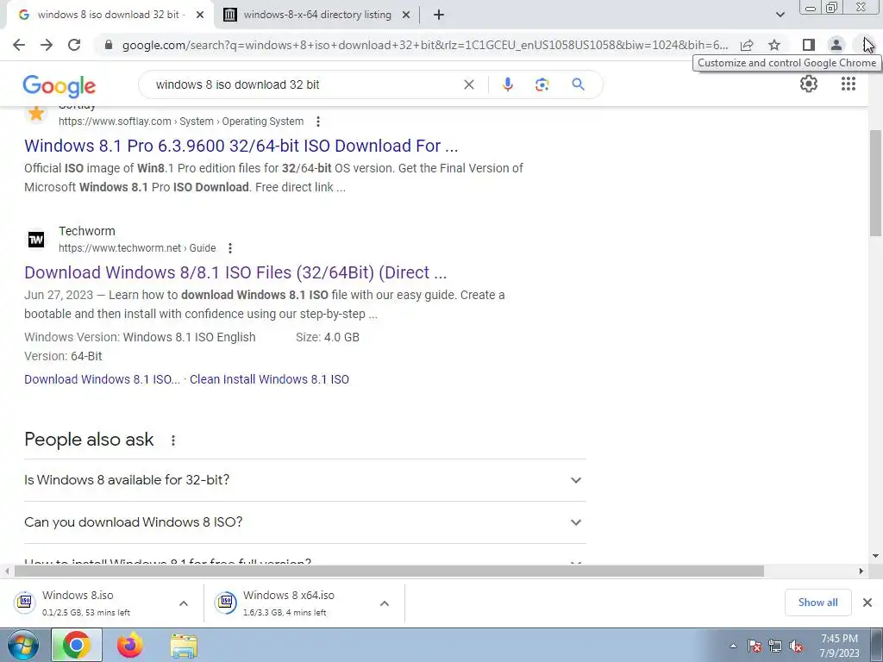Open Download Windows 8/8.1 ISO Files result

pos(235,272)
